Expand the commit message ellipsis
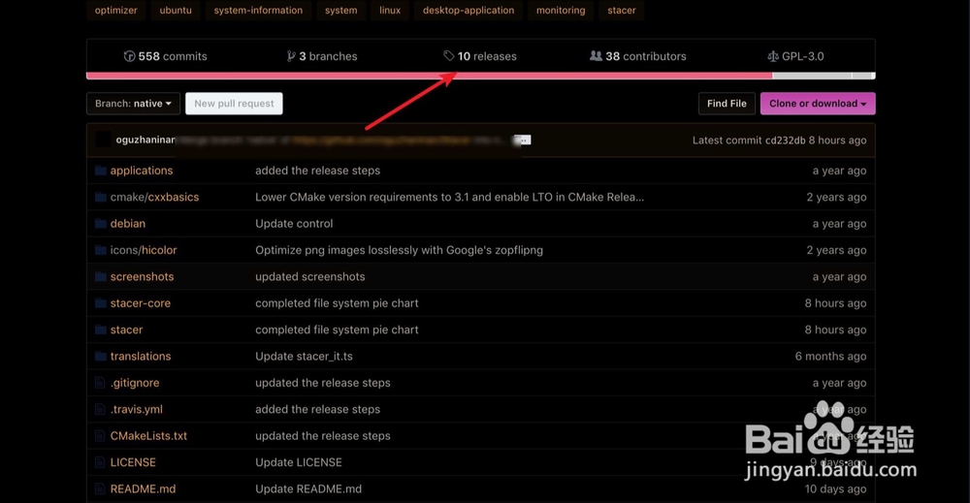Screen dimensions: 970x503 tap(523, 141)
